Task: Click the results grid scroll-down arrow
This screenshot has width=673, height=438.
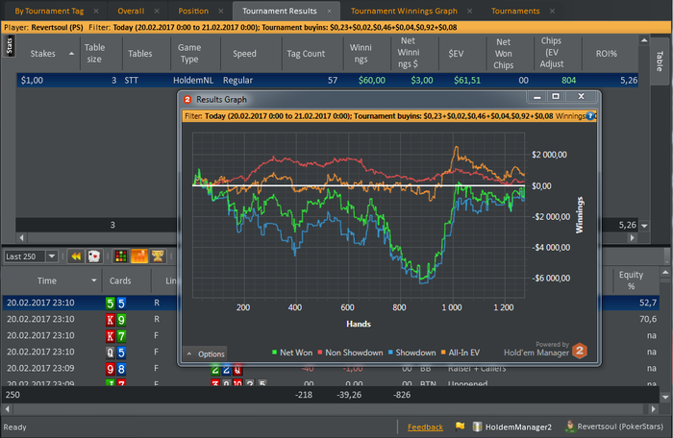Action: 644,226
